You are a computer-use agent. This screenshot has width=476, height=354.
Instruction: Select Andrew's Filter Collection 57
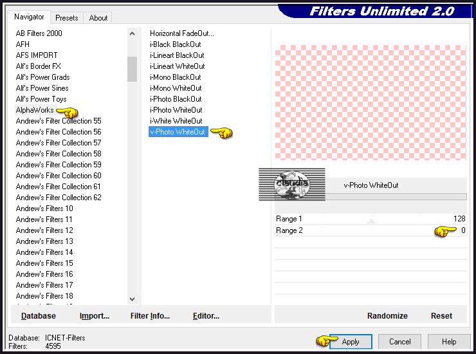coord(59,143)
